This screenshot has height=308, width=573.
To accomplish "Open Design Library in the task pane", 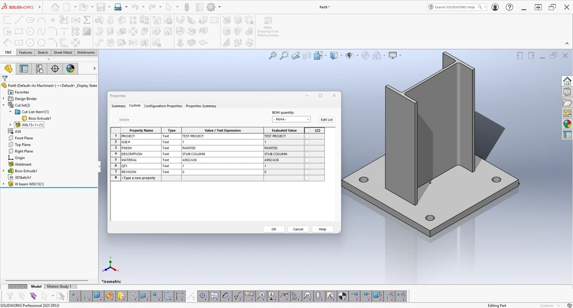I will point(567,91).
